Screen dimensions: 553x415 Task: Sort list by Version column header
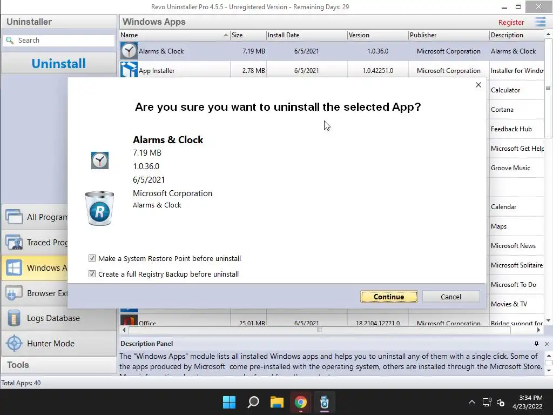[x=377, y=35]
